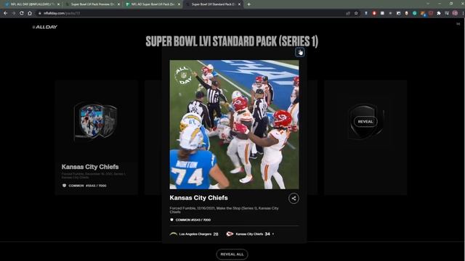Viewport: 465px width, 261px height.
Task: Close the Super Bowl LVI Pack Preview tab
Action: pyautogui.click(x=118, y=4)
